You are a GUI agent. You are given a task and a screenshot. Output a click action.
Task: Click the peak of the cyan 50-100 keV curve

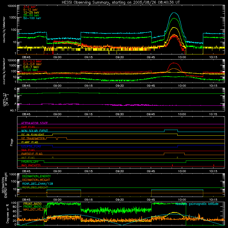tap(174, 13)
